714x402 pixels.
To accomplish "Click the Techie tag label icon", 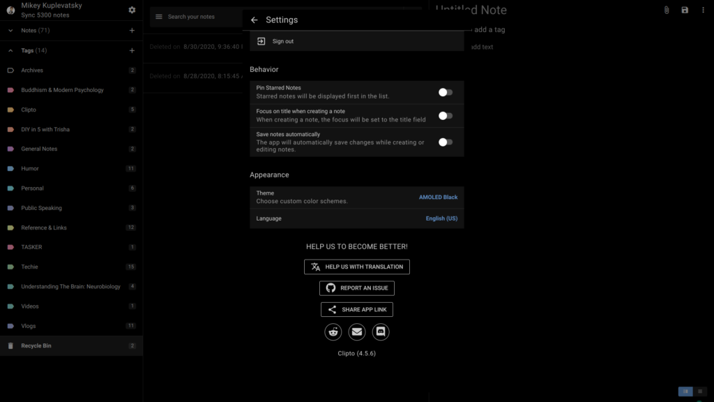I will [x=10, y=267].
